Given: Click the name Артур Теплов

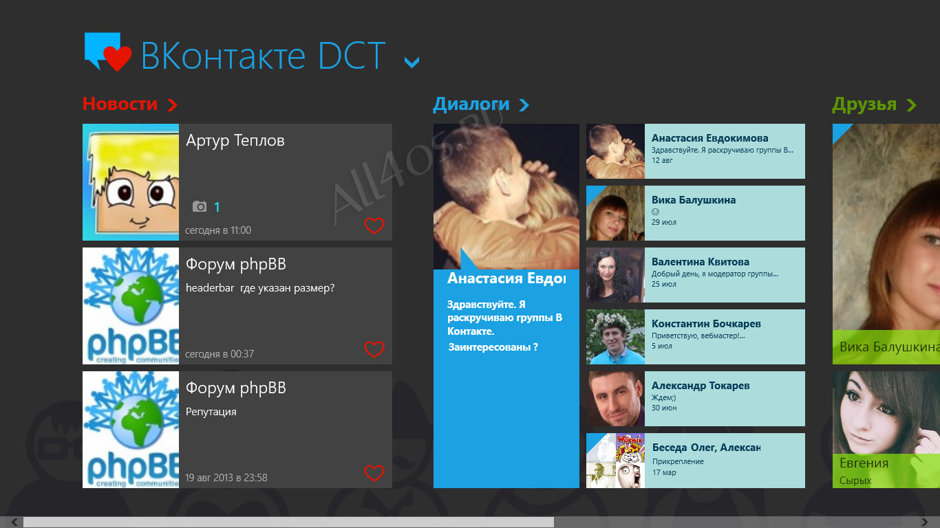Looking at the screenshot, I should [x=235, y=140].
